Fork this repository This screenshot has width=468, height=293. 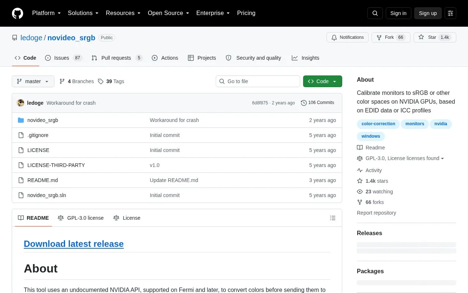[x=391, y=37]
